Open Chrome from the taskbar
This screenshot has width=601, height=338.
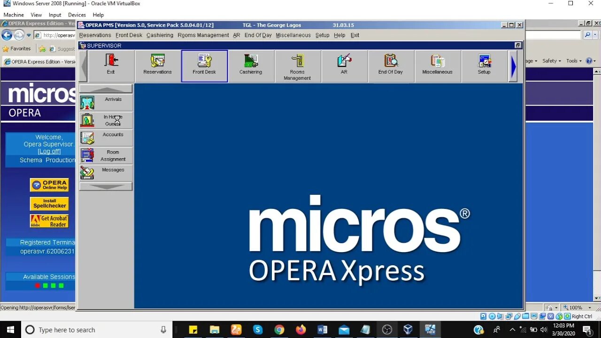click(279, 330)
